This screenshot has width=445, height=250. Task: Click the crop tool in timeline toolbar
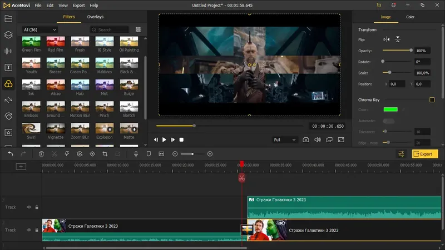pyautogui.click(x=105, y=154)
